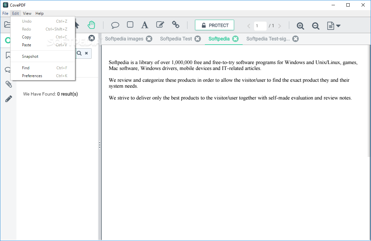Click the panel splitter handle dots
371x241 pixels.
point(99,145)
